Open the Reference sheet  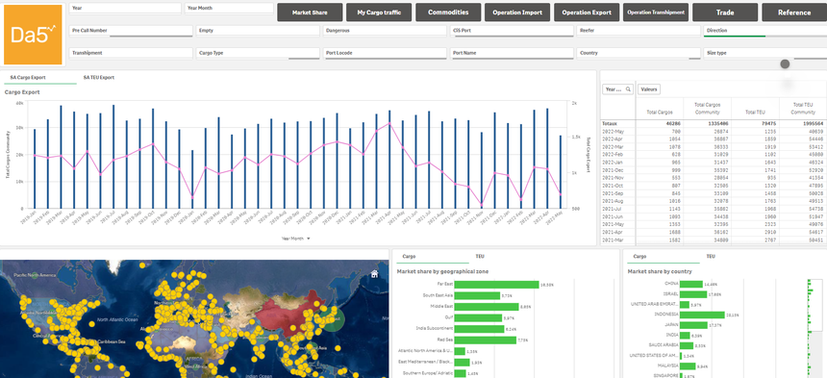coord(794,13)
